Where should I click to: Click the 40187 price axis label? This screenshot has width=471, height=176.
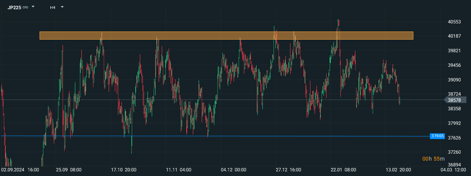(x=454, y=36)
